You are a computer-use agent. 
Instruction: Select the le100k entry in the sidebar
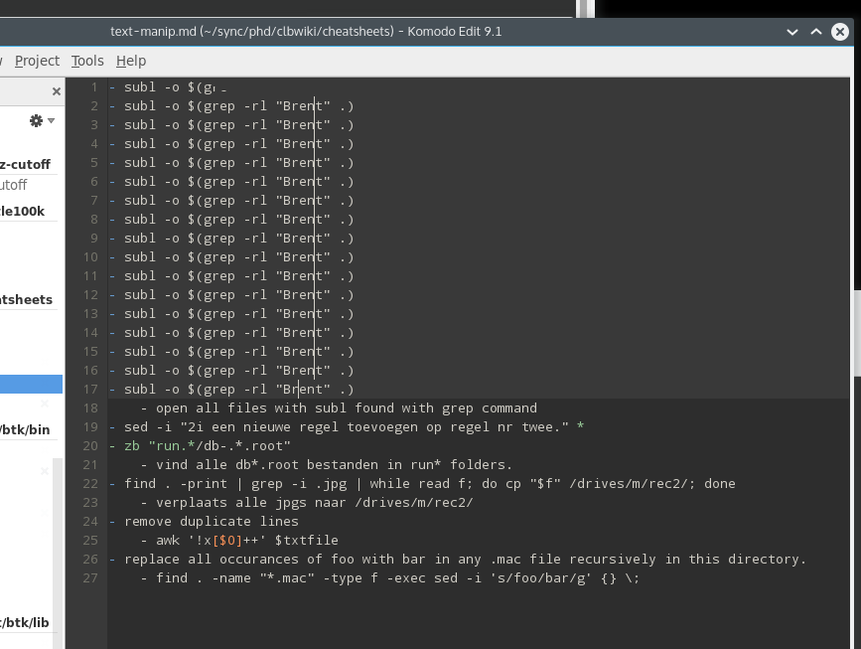tap(21, 211)
